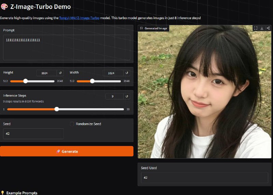Focus the Prompt text area
This screenshot has width=273, height=195.
[67, 47]
